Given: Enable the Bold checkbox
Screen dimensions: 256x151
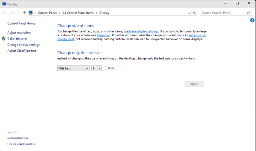Looking at the screenshot, I should click(x=106, y=68).
